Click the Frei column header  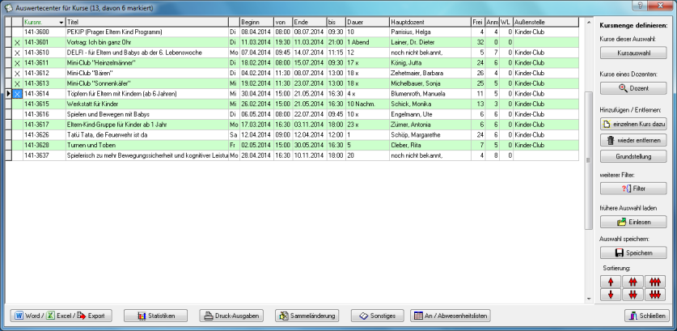tap(478, 22)
